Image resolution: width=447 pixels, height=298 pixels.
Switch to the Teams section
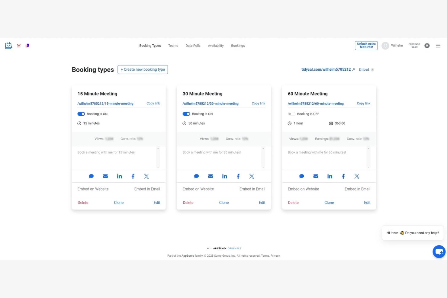click(173, 46)
